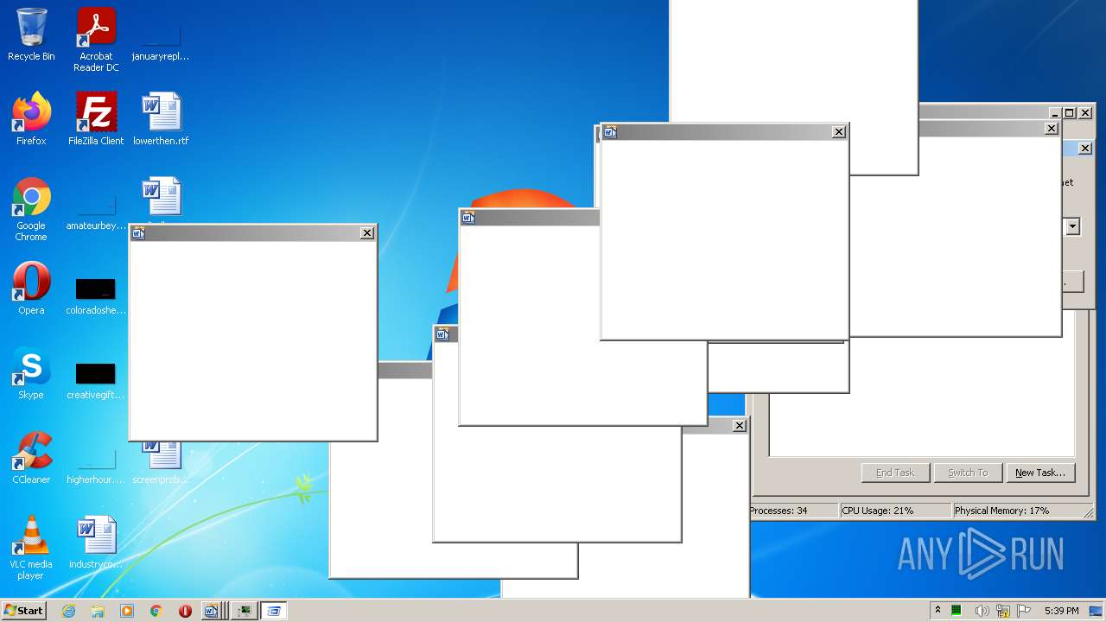This screenshot has height=622, width=1106.
Task: Launch the CCleaner desktop shortcut
Action: coord(31,458)
